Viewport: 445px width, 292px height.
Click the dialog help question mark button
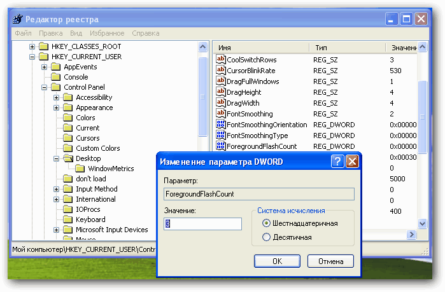(337, 162)
